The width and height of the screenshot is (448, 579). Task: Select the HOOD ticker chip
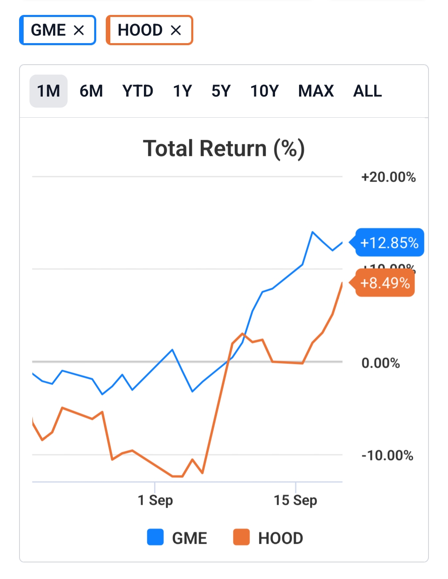coord(140,30)
